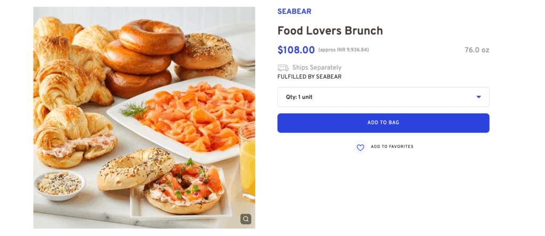Click the approx INR 9,936.84 text
The width and height of the screenshot is (545, 236).
(x=343, y=50)
